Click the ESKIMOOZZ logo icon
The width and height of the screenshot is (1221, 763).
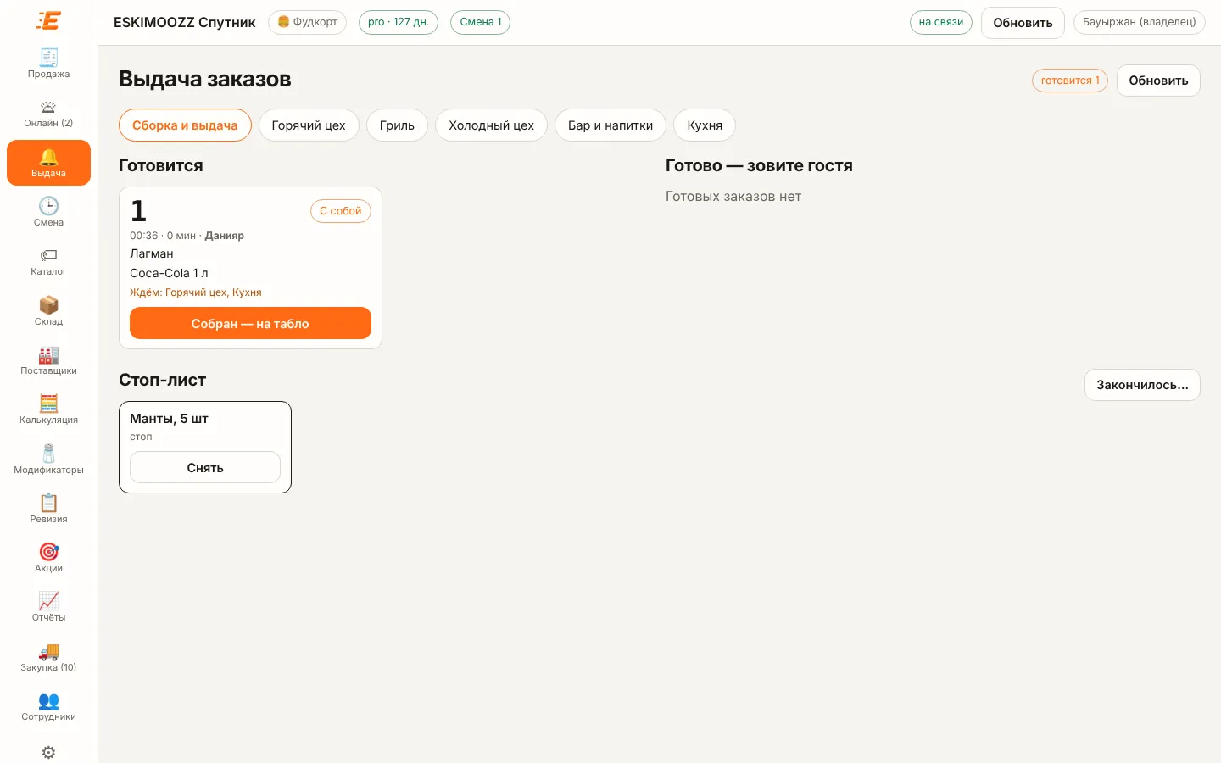click(x=48, y=21)
